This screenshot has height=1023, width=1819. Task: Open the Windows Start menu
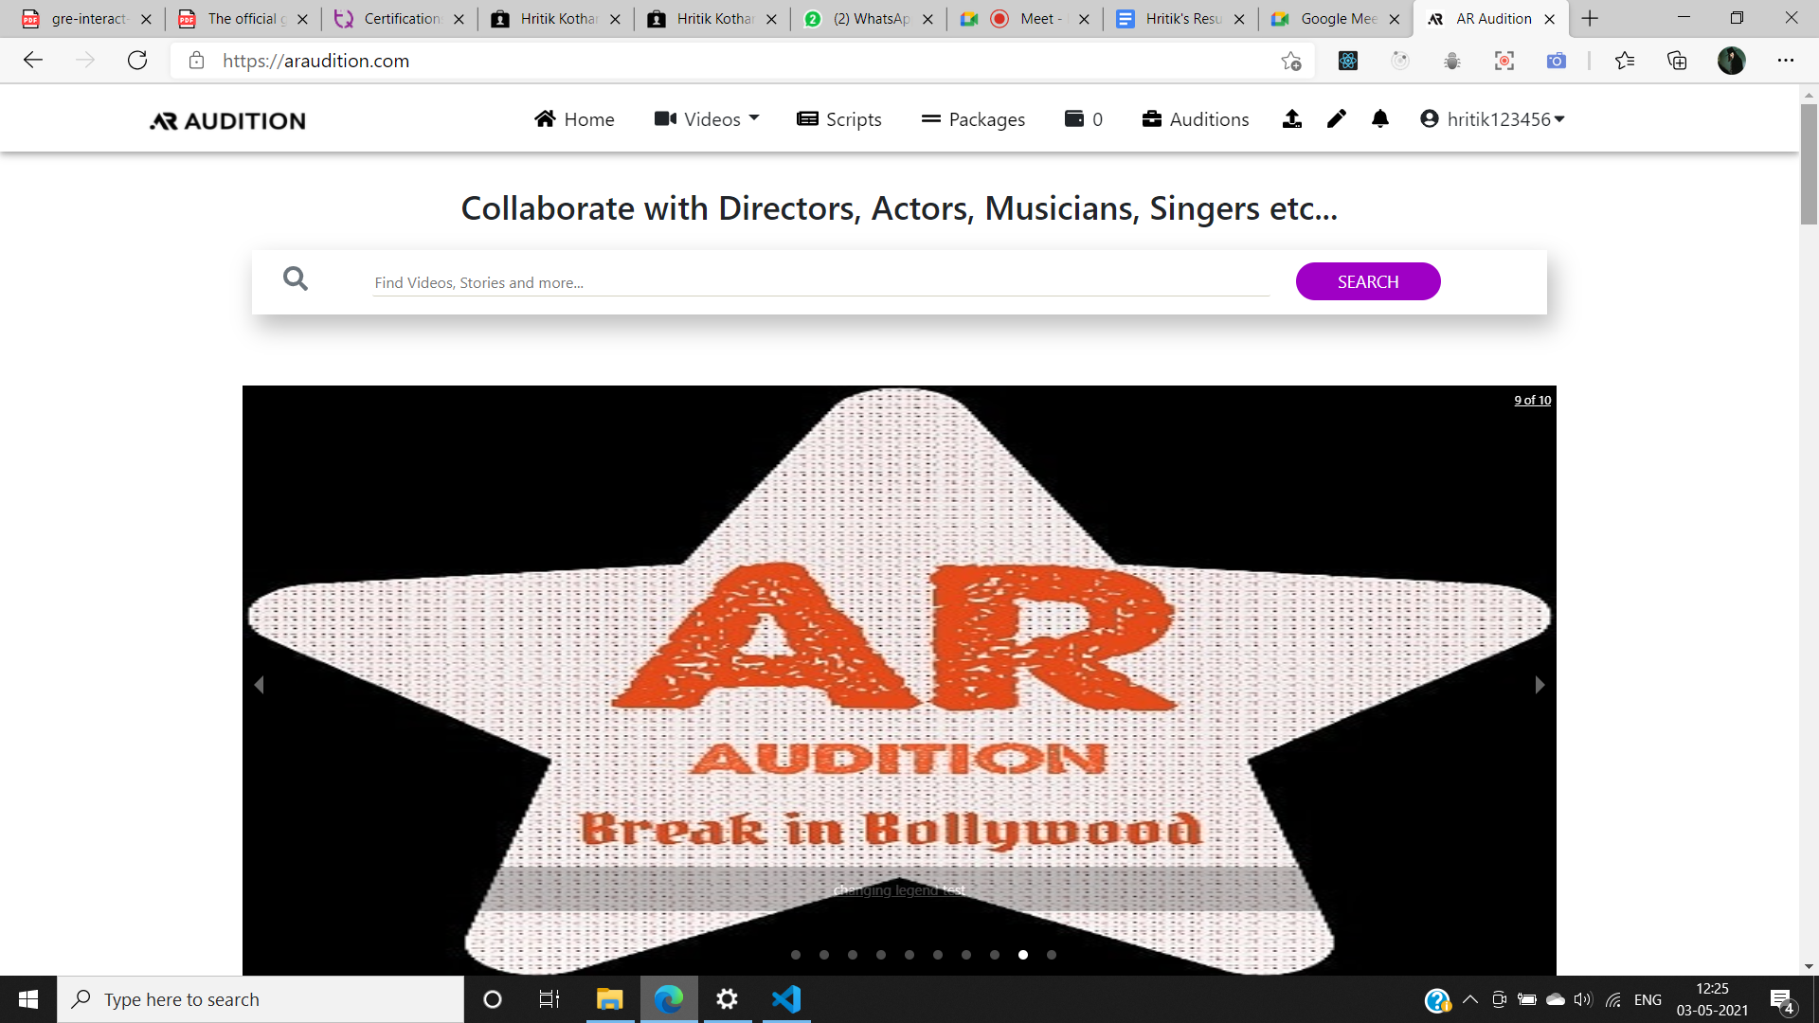coord(28,999)
